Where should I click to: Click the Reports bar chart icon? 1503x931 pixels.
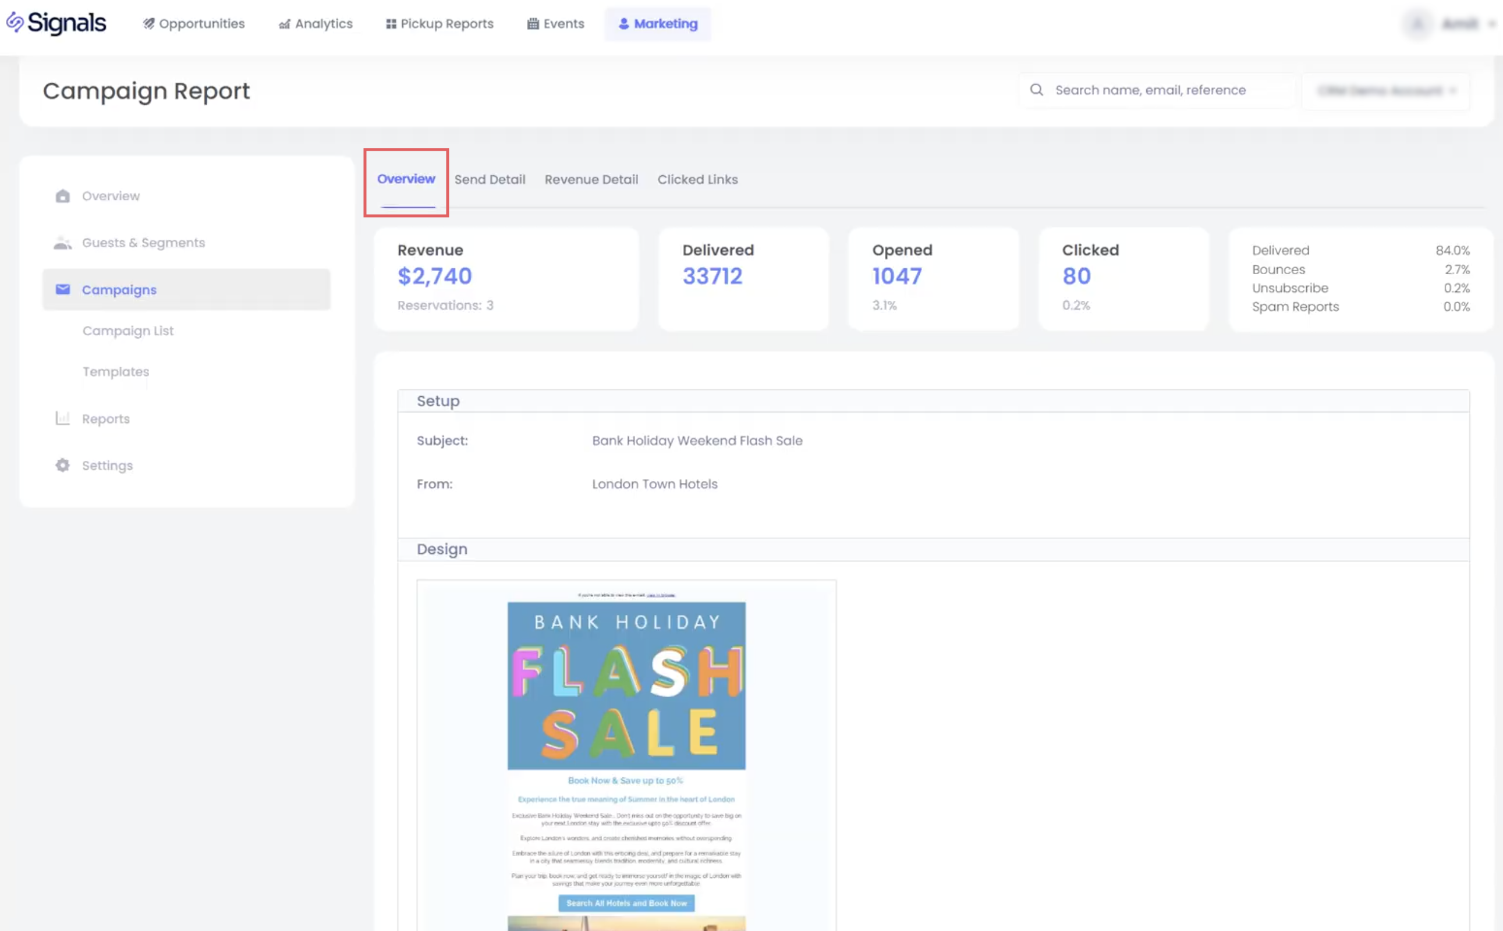(62, 419)
